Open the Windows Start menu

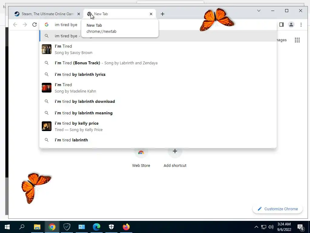point(7,227)
